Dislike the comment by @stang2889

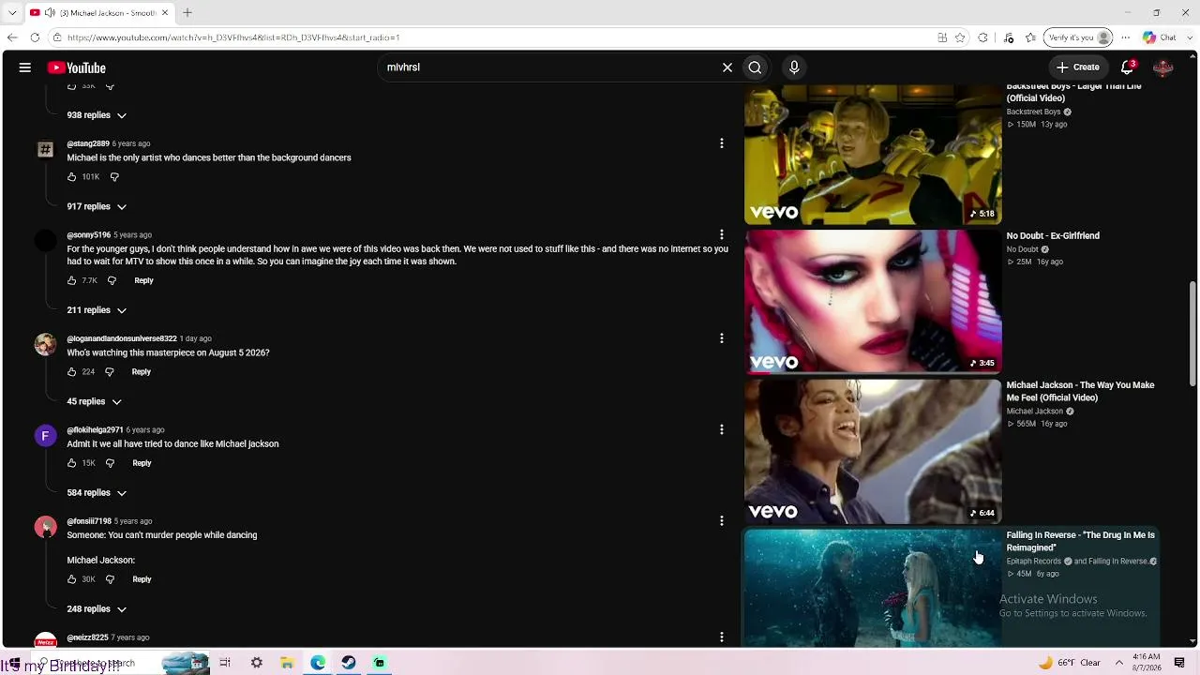tap(114, 176)
